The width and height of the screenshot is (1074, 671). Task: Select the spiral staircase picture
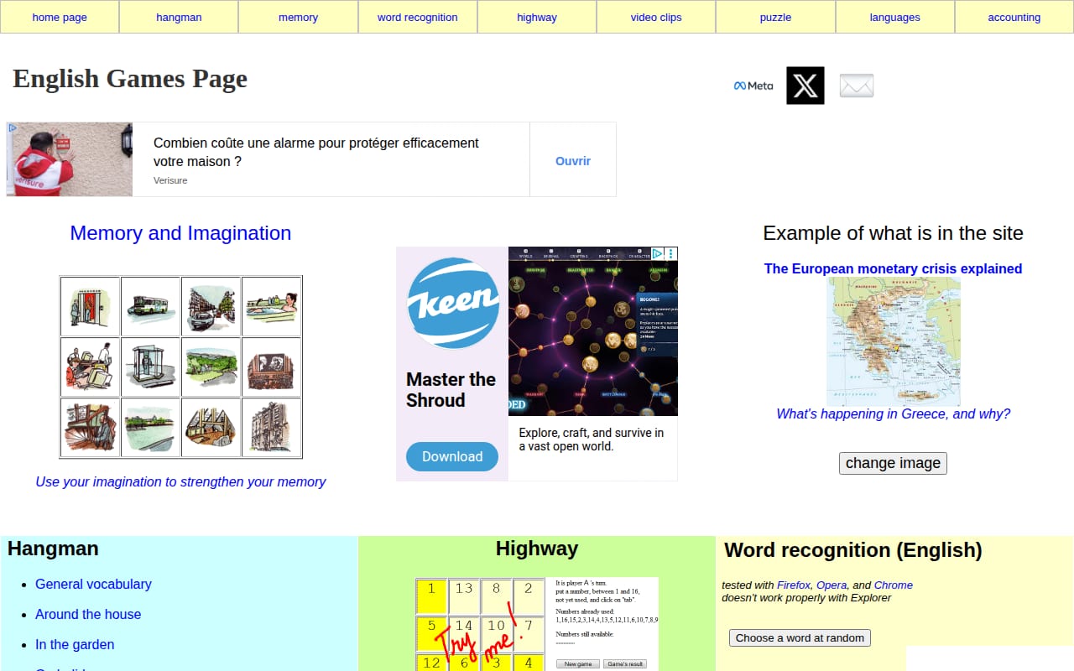click(x=90, y=428)
